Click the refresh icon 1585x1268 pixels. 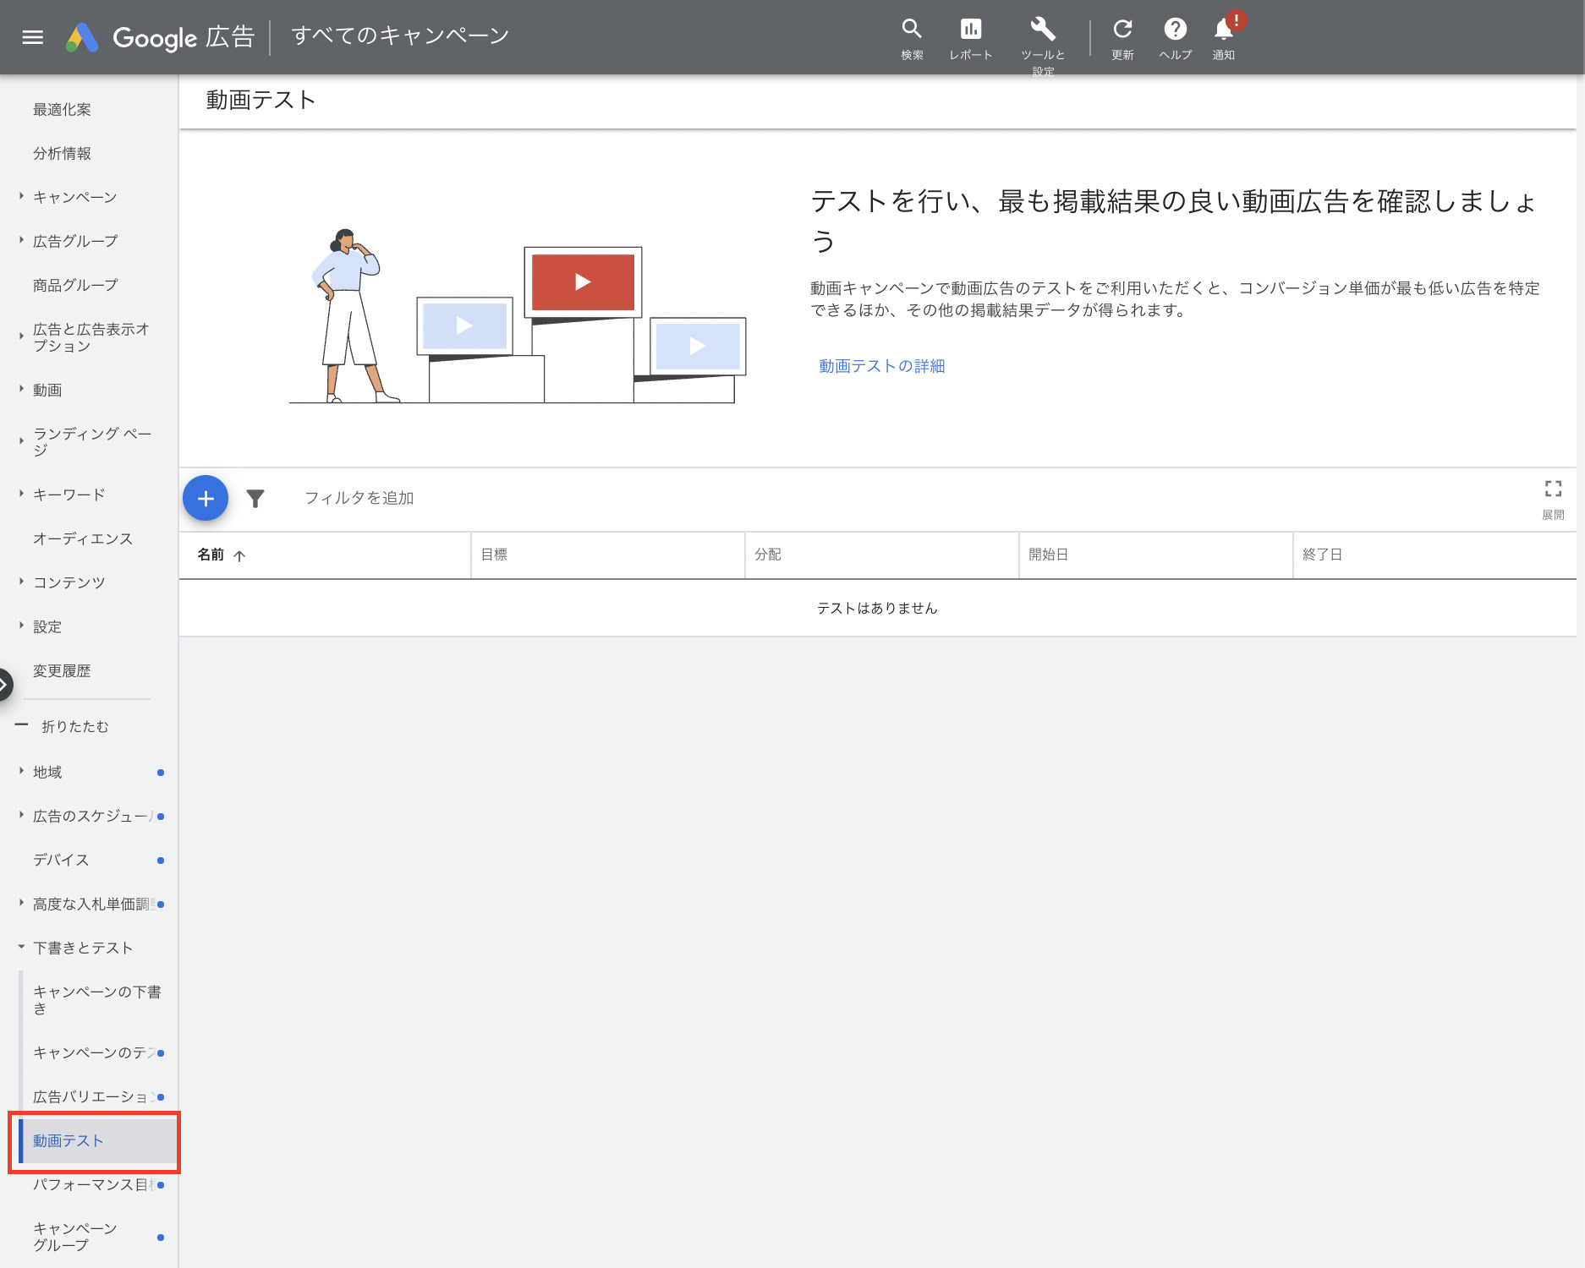1122,30
